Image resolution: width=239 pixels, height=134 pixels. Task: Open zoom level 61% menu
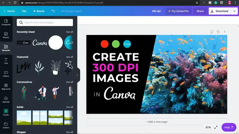pyautogui.click(x=208, y=127)
